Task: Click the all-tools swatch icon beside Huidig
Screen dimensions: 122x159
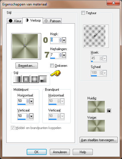Action: point(109,110)
